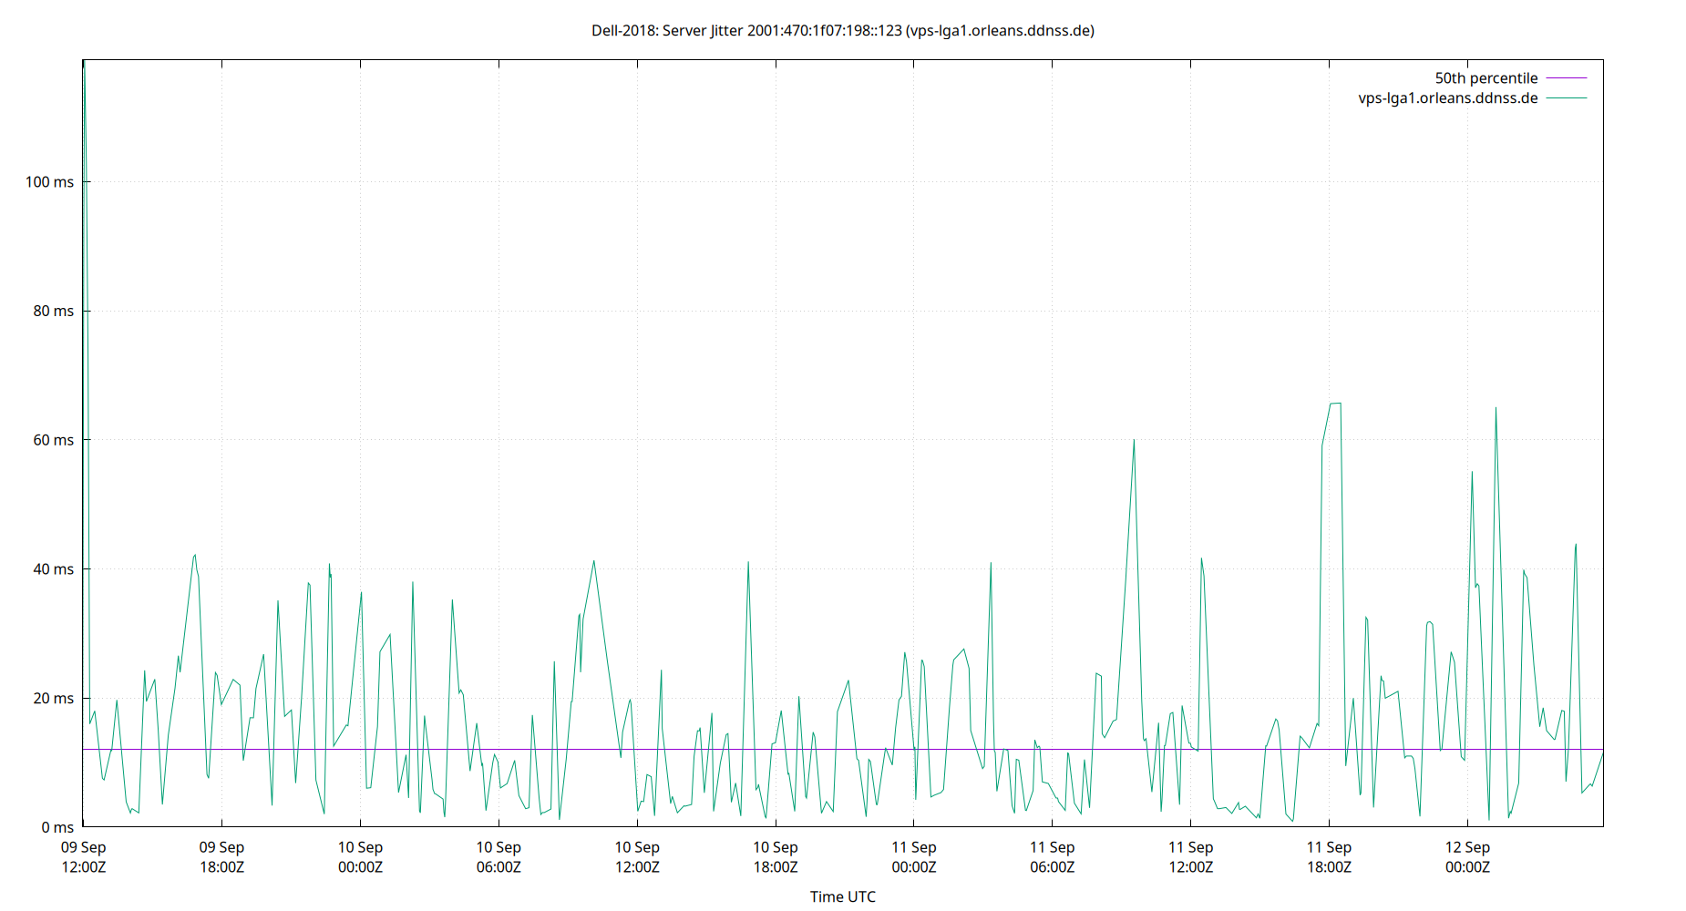Image resolution: width=1686 pixels, height=911 pixels.
Task: Select the 50th percentile legend entry
Action: click(1486, 77)
